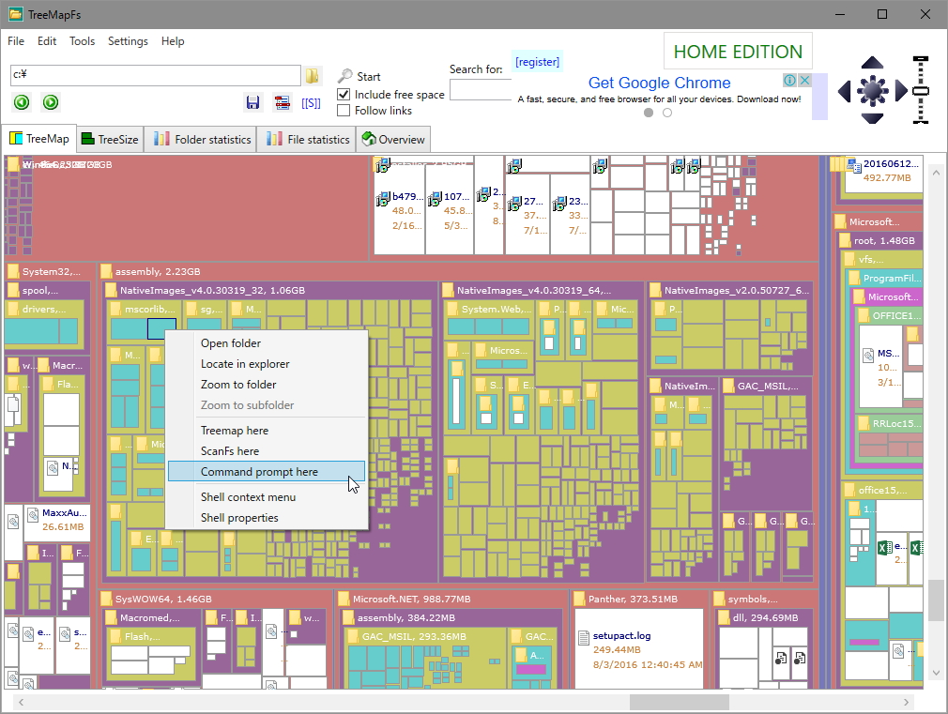Open the Get Google Chrome ad link
This screenshot has height=714, width=948.
[659, 83]
